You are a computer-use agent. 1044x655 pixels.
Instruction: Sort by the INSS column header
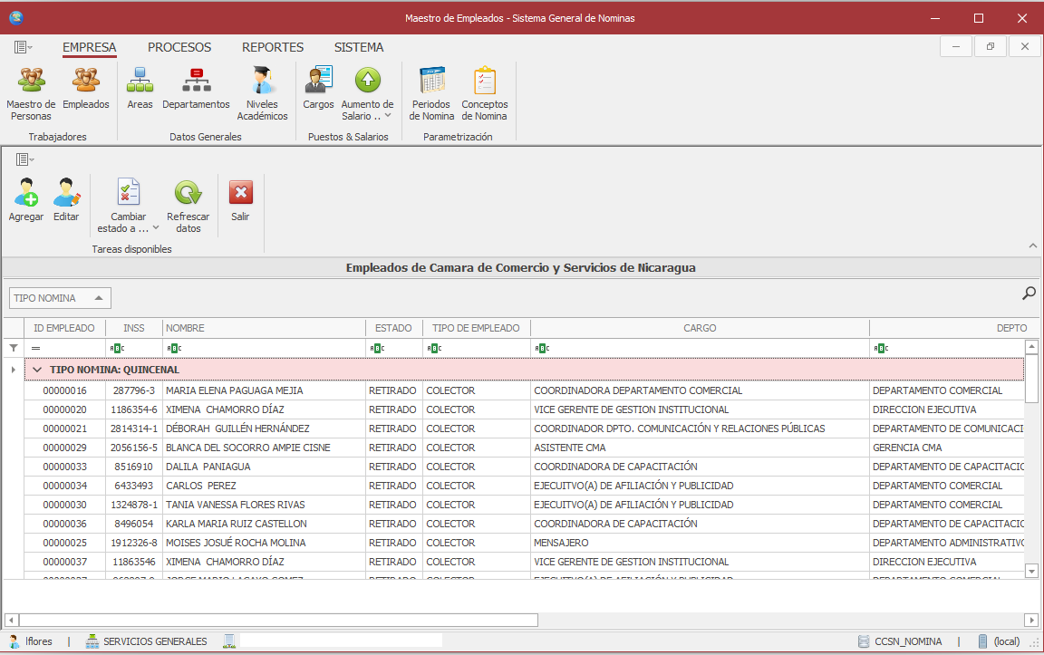click(x=134, y=328)
